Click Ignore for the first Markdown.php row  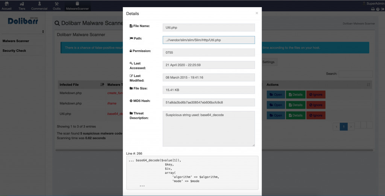coord(316,94)
